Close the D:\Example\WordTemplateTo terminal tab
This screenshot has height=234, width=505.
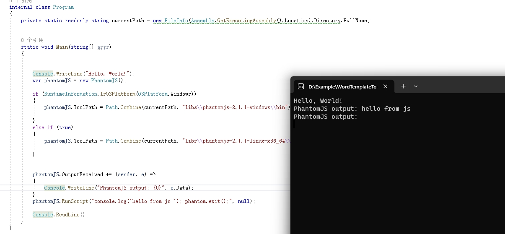(385, 86)
